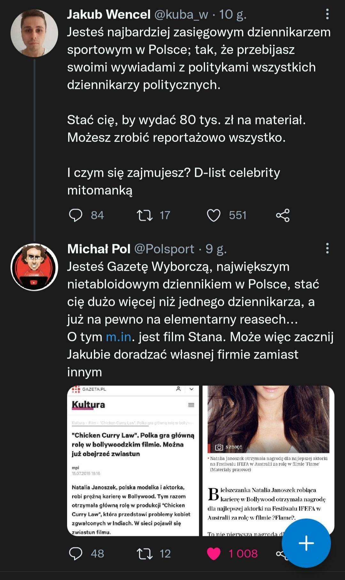Open Michał Pol's cartoon avatar
The image size is (345, 580).
34,267
